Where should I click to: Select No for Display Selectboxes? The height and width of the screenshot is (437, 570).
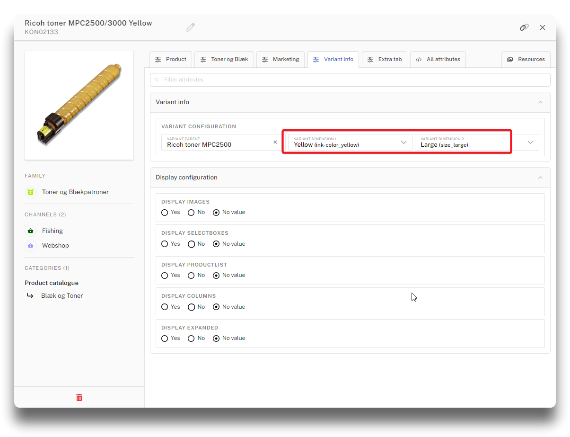(191, 244)
